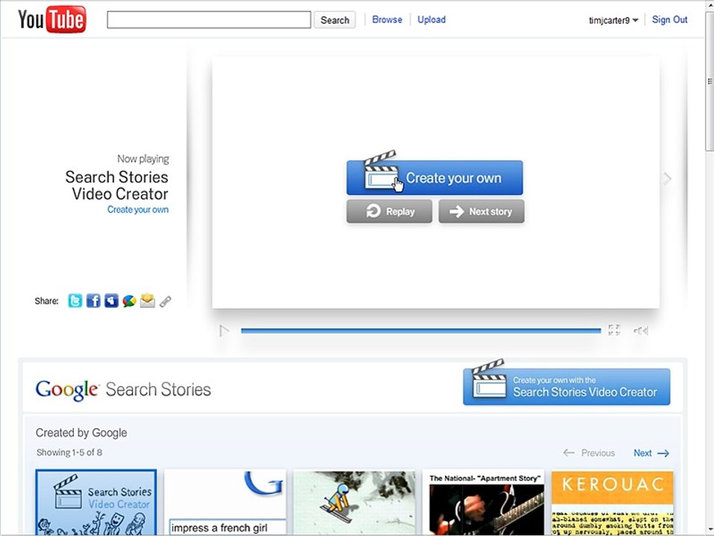The image size is (714, 536).
Task: Share the video by email envelope icon
Action: [x=147, y=300]
